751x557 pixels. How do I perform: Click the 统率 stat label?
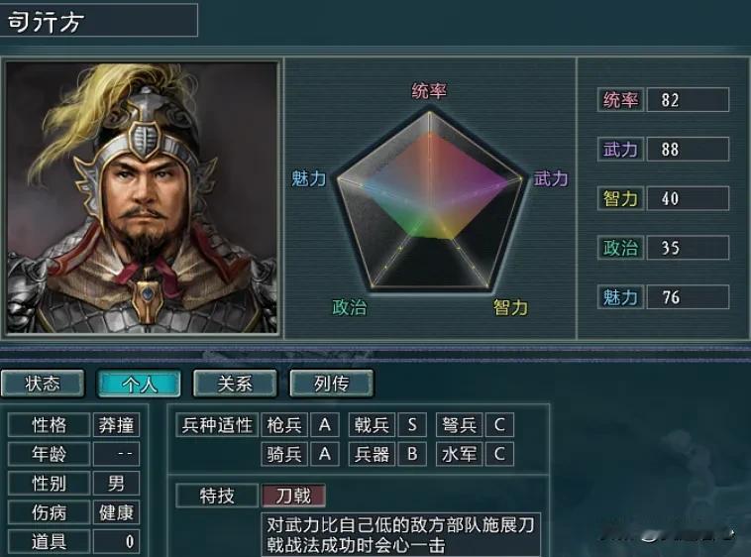[620, 100]
